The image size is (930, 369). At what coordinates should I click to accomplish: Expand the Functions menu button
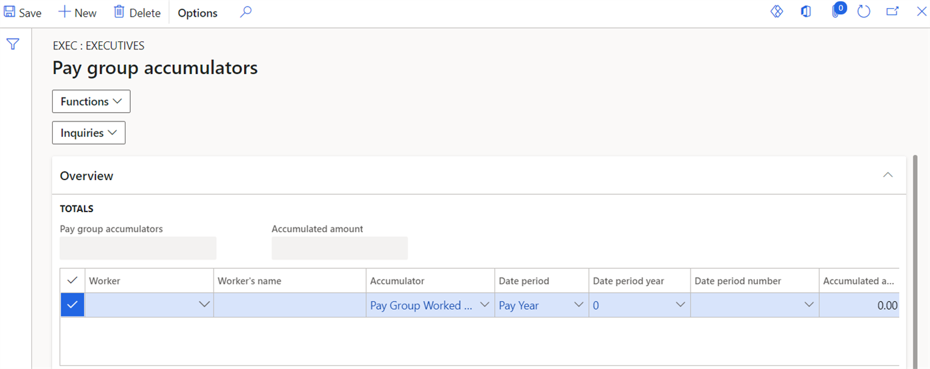pyautogui.click(x=91, y=101)
